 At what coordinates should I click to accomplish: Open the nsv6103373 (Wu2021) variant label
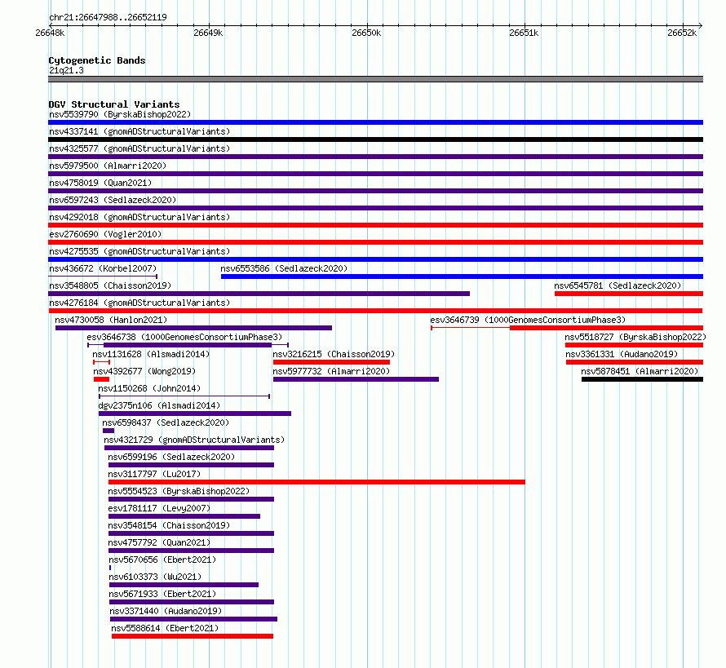(x=155, y=577)
